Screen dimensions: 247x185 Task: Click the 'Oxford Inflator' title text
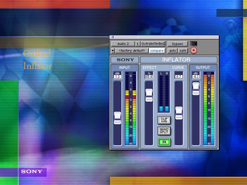tap(37, 60)
